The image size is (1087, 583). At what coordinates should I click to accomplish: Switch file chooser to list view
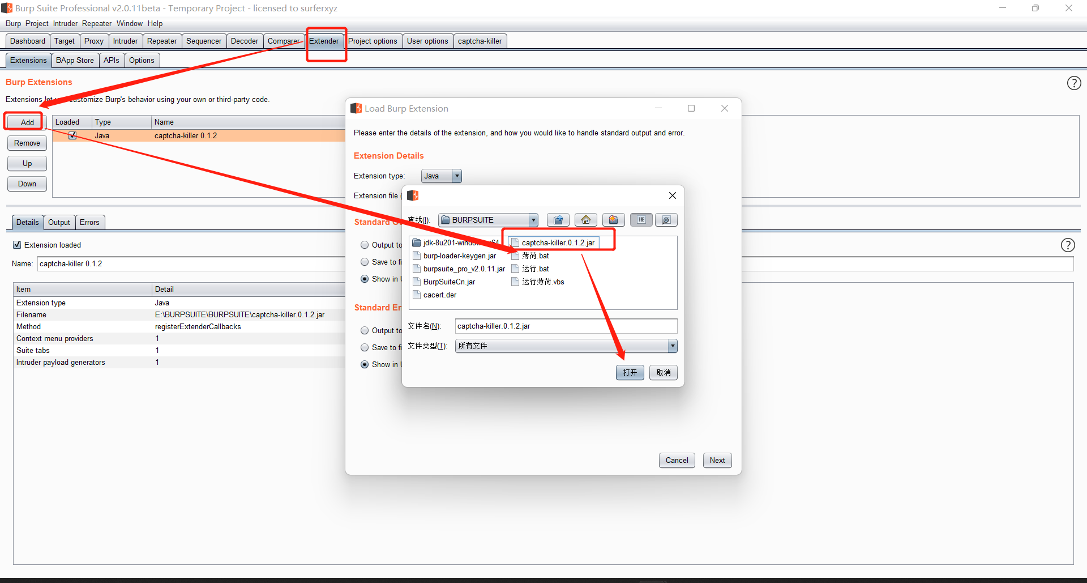coord(641,220)
